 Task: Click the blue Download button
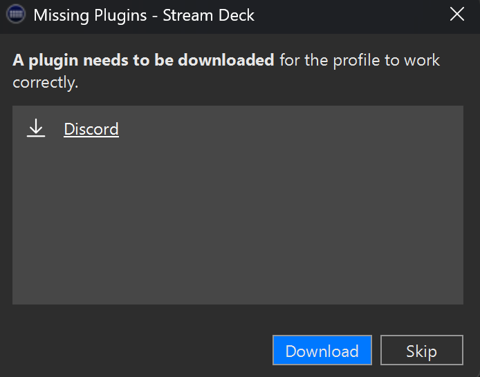point(322,350)
